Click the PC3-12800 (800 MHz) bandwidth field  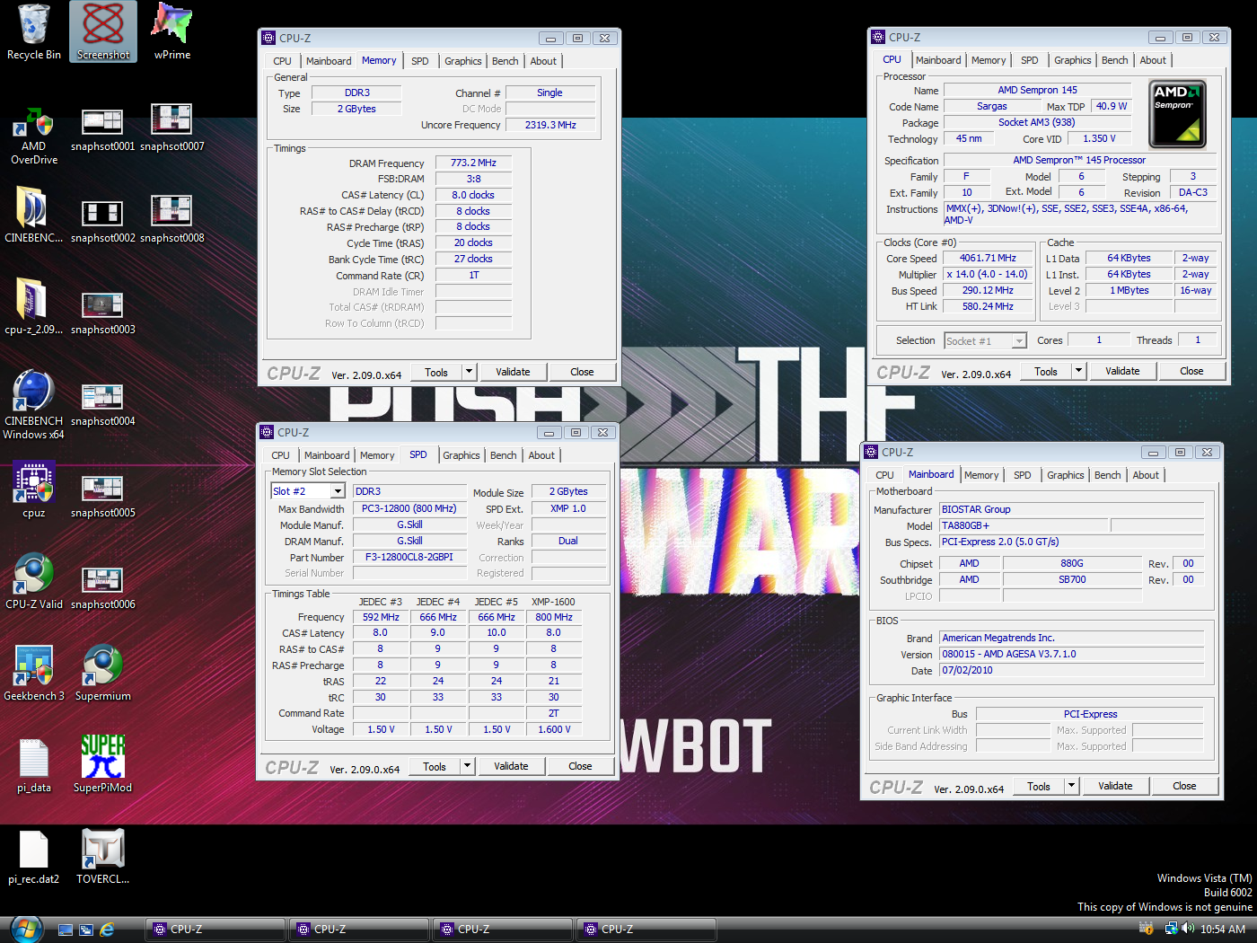click(409, 508)
